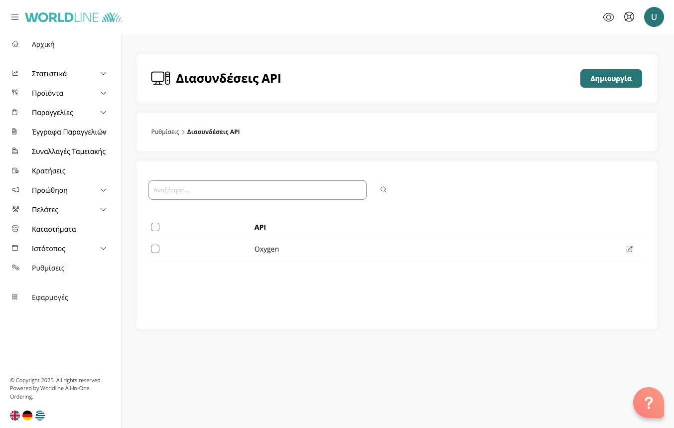This screenshot has width=674, height=428.
Task: Switch language to English flag
Action: coord(15,416)
